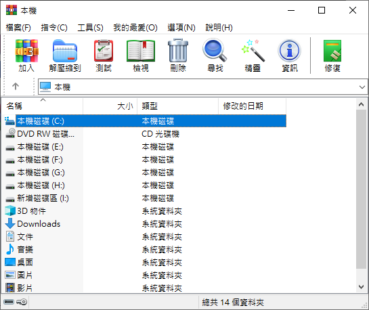This screenshot has height=310, width=369.
Task: Sort list by 修改的日期 column header
Action: (x=252, y=106)
